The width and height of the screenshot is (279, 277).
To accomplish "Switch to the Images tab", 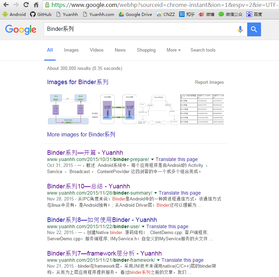I will pos(71,50).
